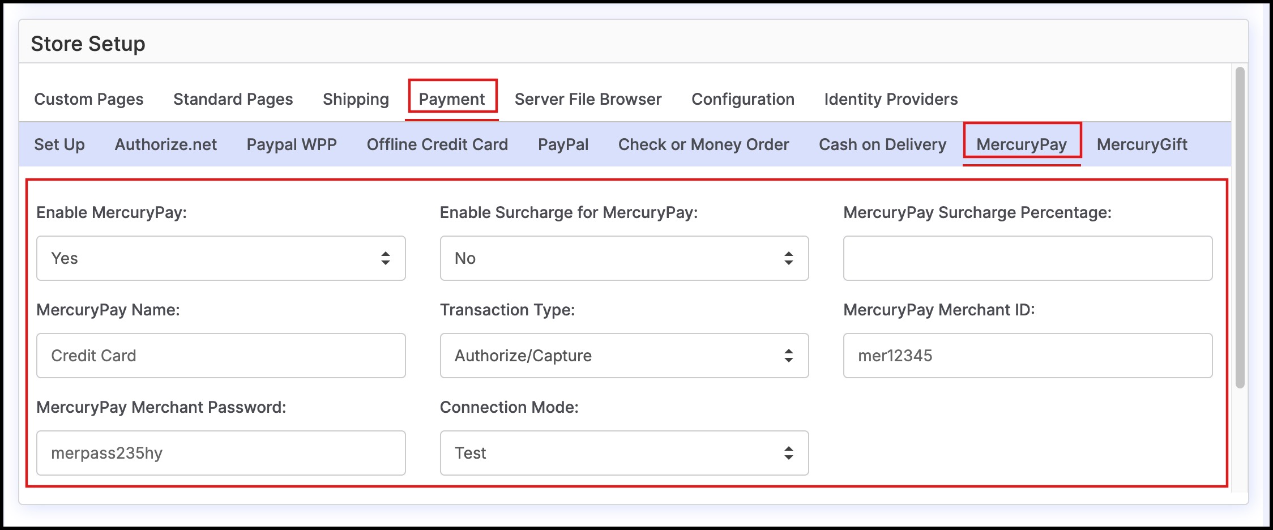Viewport: 1273px width, 530px height.
Task: Open Server File Browser tab
Action: (588, 99)
